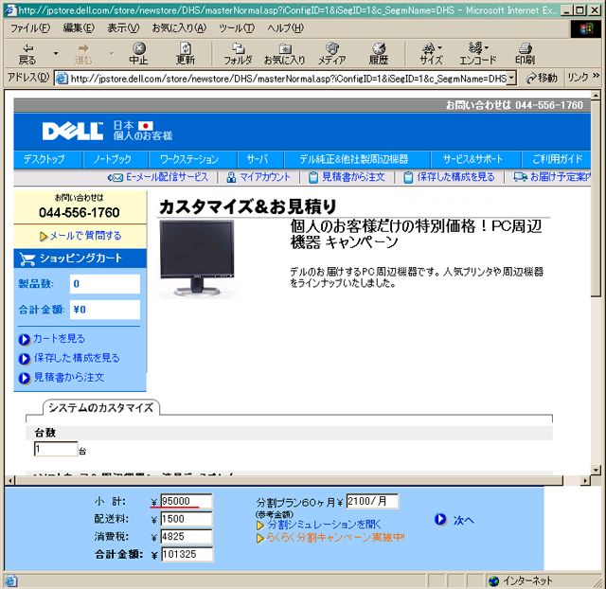This screenshot has height=589, width=606.
Task: Open the ファイル(F) menu
Action: pos(30,28)
